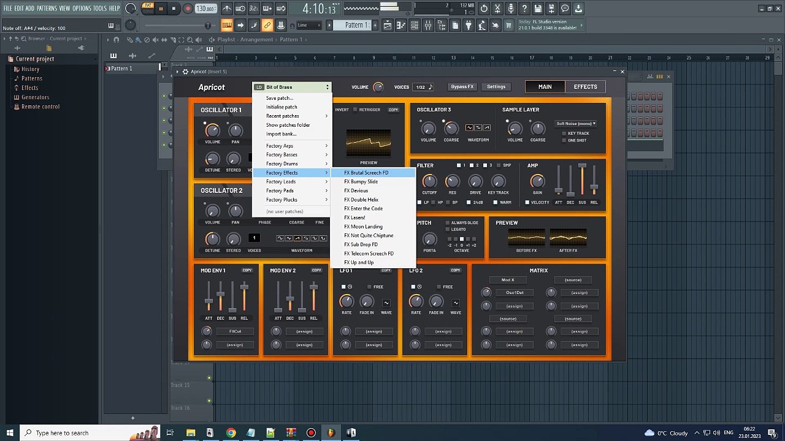The image size is (785, 441).
Task: Click the Google Chrome taskbar icon
Action: 231,433
